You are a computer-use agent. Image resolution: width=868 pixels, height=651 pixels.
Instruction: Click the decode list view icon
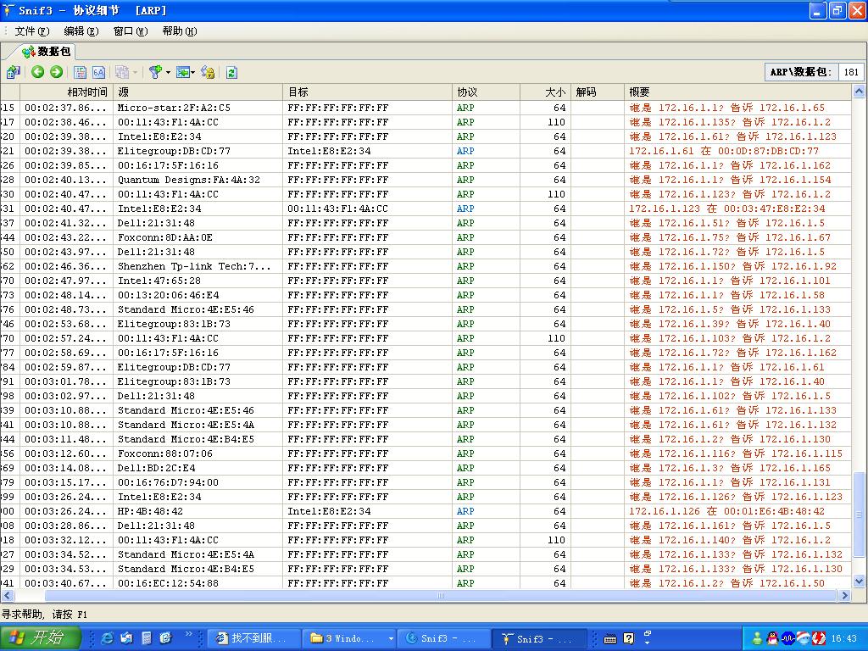point(81,72)
